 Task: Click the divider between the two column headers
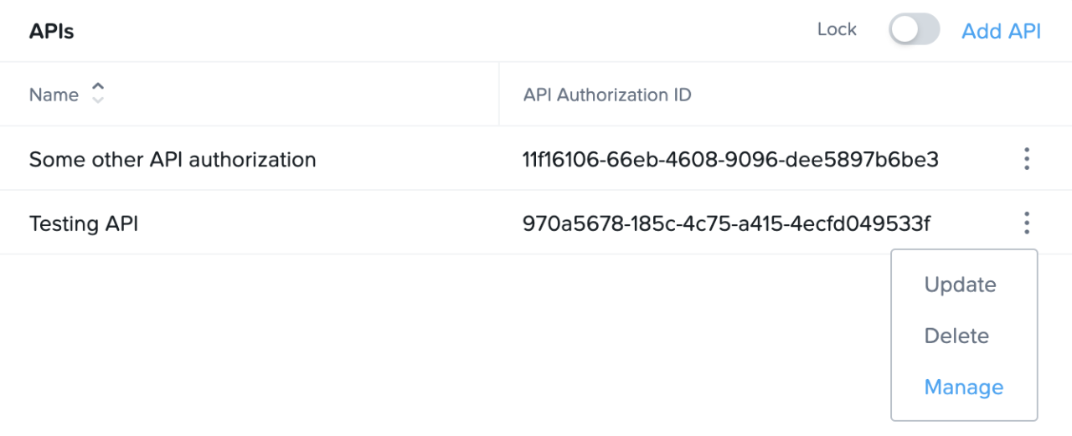coord(499,95)
